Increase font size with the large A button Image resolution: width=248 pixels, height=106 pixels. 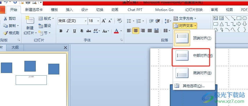pos(104,21)
